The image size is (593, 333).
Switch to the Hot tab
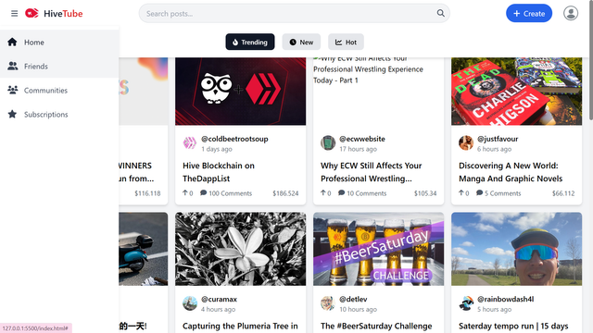(346, 42)
